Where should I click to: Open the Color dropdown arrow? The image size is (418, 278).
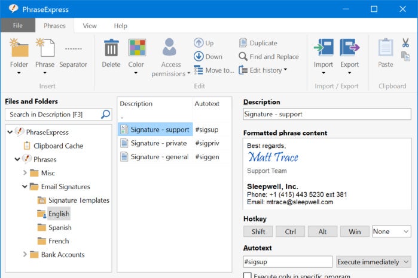click(x=136, y=73)
